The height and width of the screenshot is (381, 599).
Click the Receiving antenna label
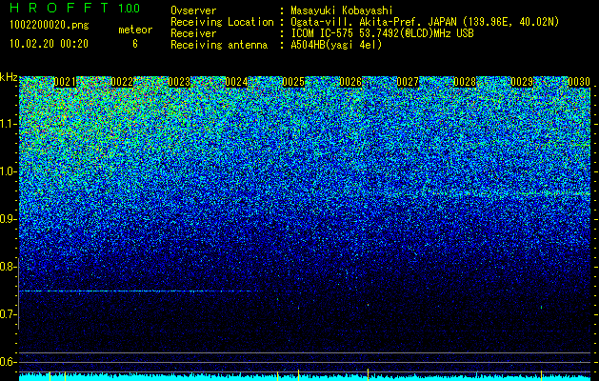point(219,45)
